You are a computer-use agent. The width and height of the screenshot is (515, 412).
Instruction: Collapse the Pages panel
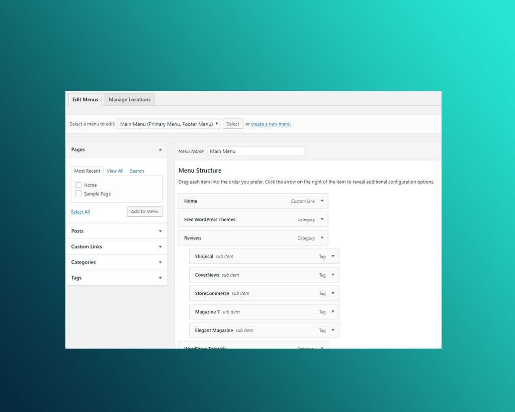pos(160,149)
